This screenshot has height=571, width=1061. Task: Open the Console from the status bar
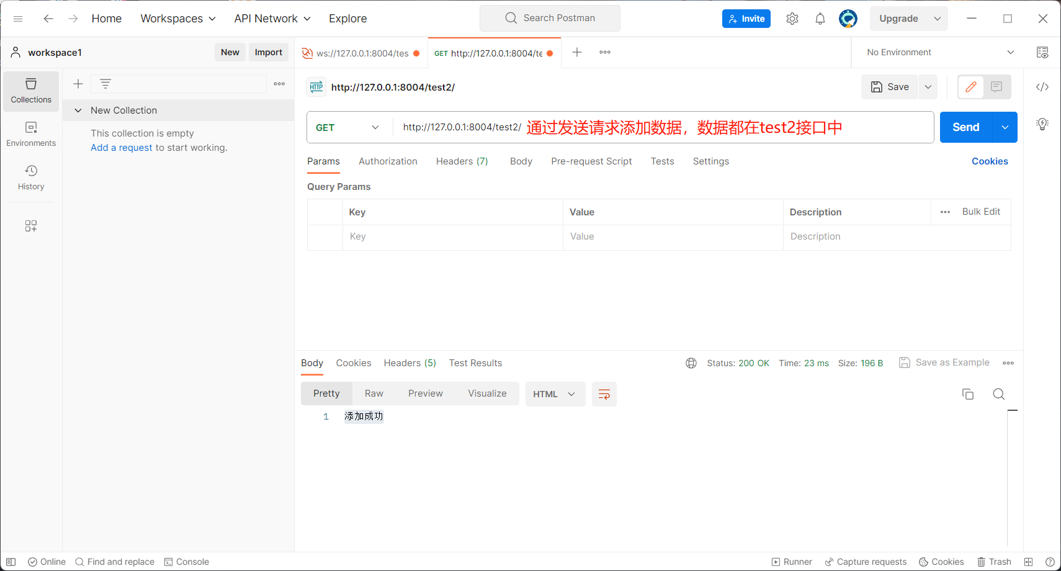coord(187,562)
